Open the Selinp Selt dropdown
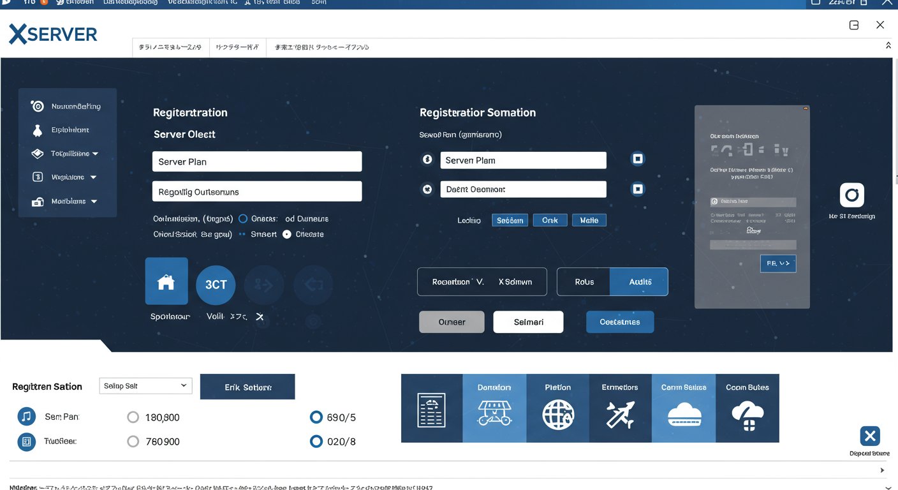This screenshot has height=490, width=898. 146,386
